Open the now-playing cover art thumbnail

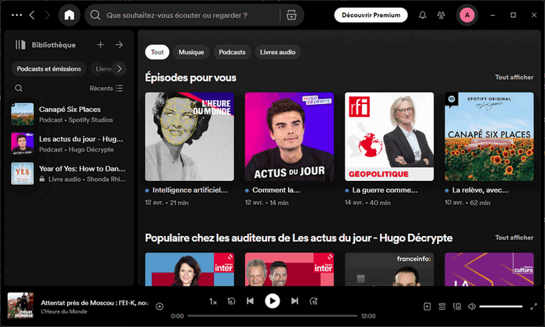tap(21, 305)
